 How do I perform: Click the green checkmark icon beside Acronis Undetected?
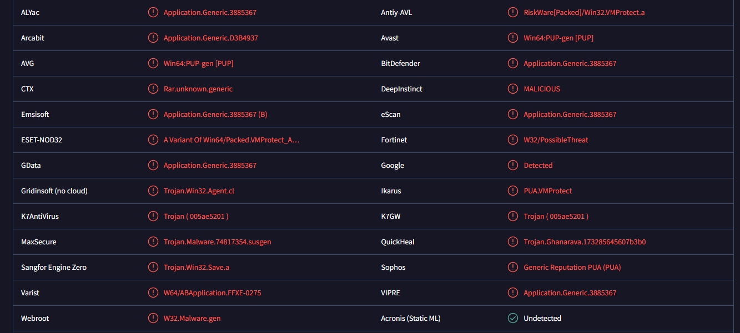pyautogui.click(x=513, y=318)
